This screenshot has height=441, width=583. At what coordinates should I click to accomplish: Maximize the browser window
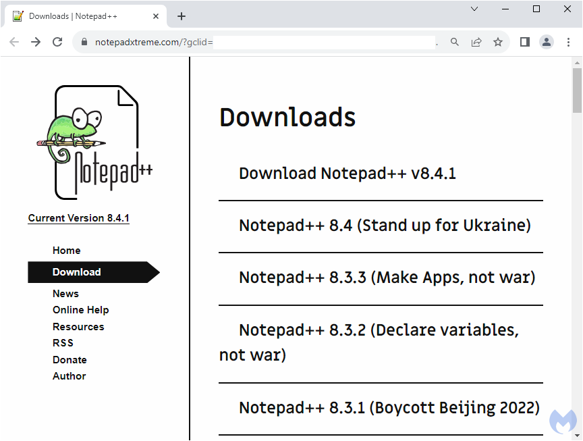click(536, 9)
